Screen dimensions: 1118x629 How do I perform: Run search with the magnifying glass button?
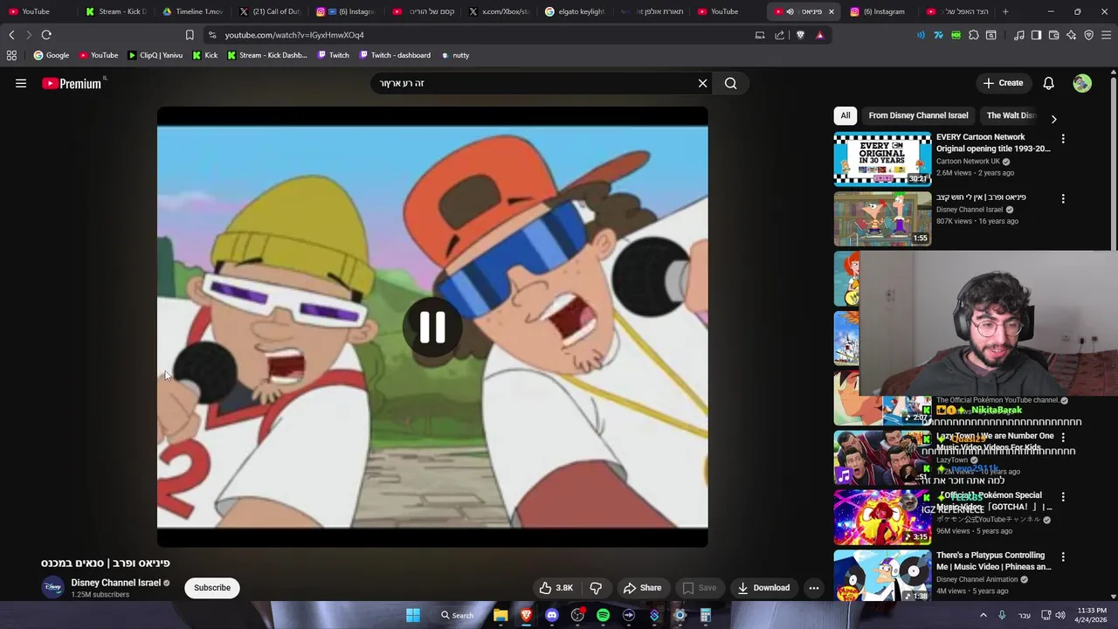[731, 83]
